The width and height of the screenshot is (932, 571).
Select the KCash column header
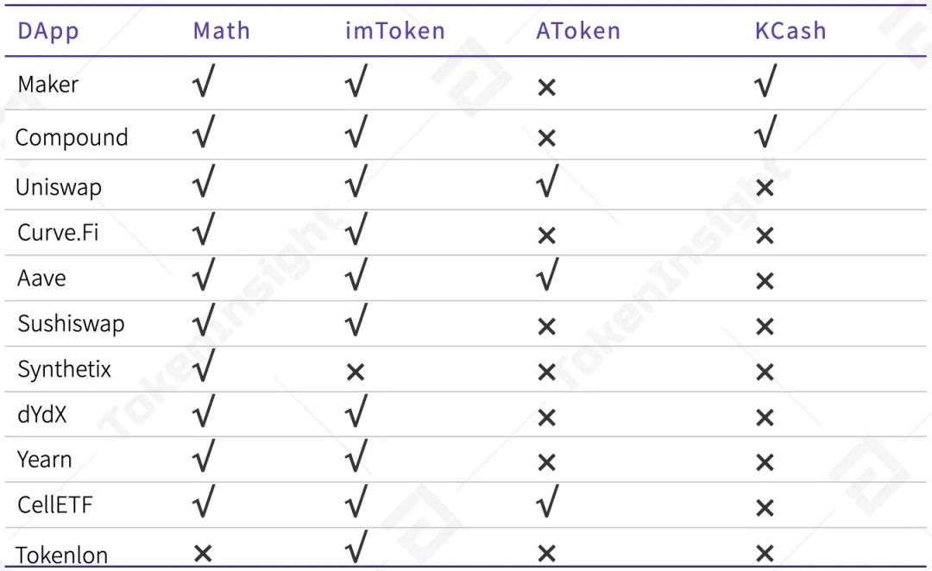tap(790, 31)
